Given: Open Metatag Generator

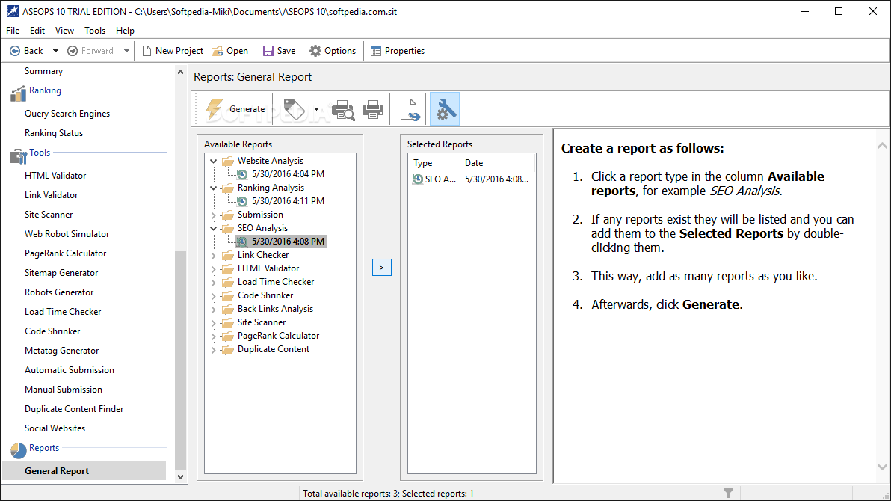Looking at the screenshot, I should click(61, 351).
